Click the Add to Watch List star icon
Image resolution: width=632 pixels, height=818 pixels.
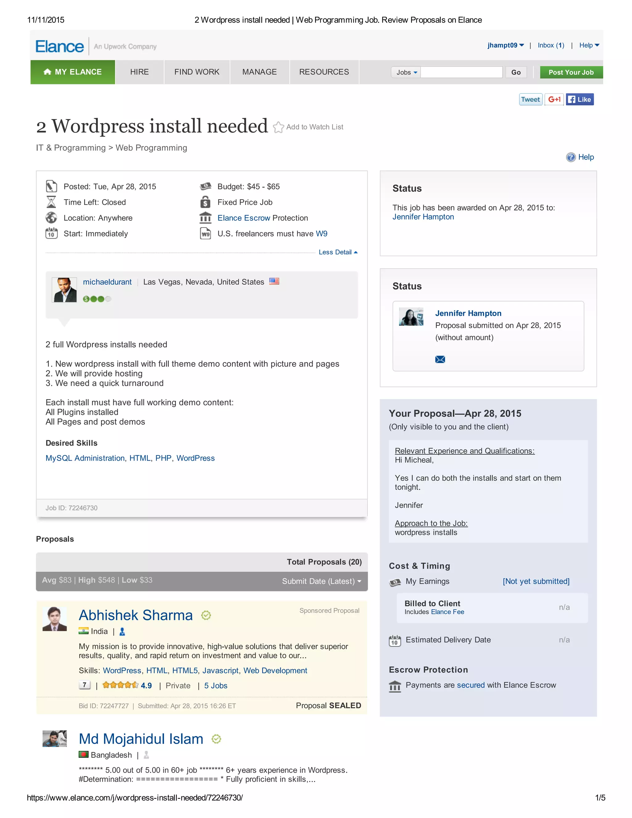click(x=278, y=127)
